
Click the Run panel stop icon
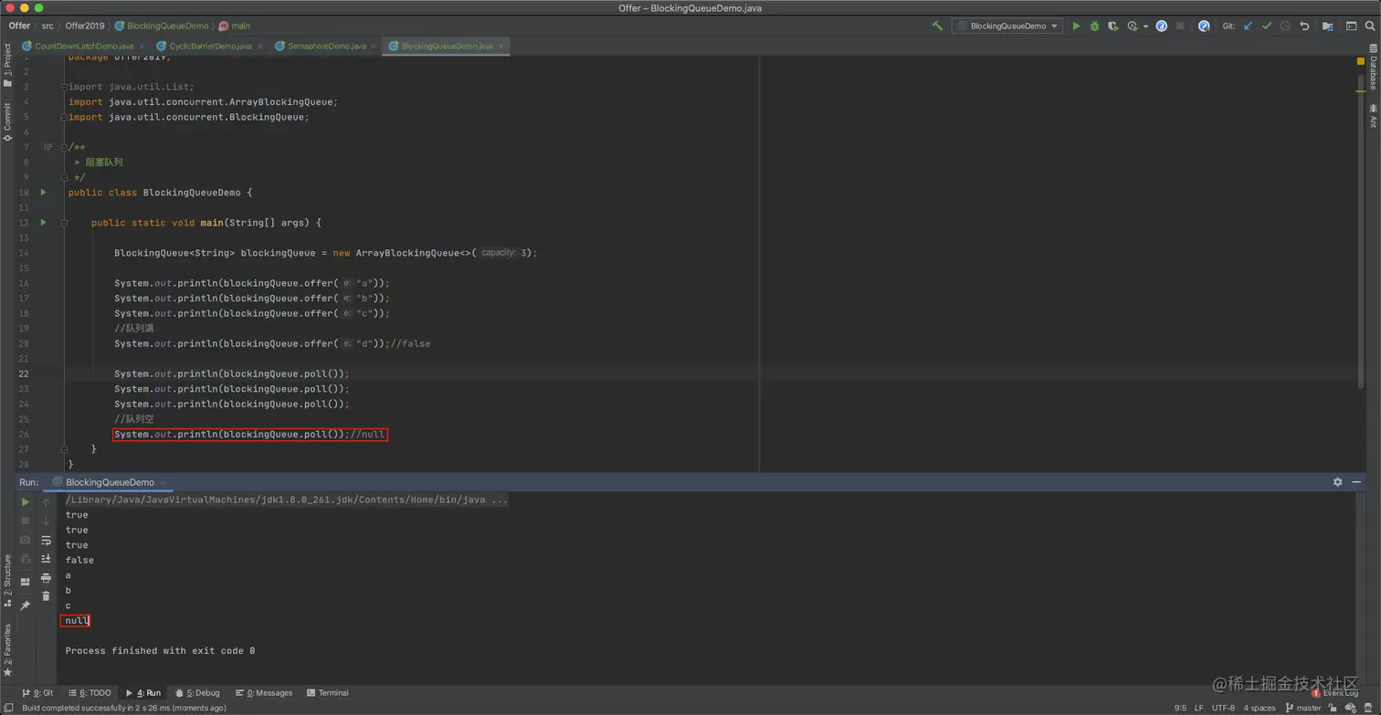26,521
